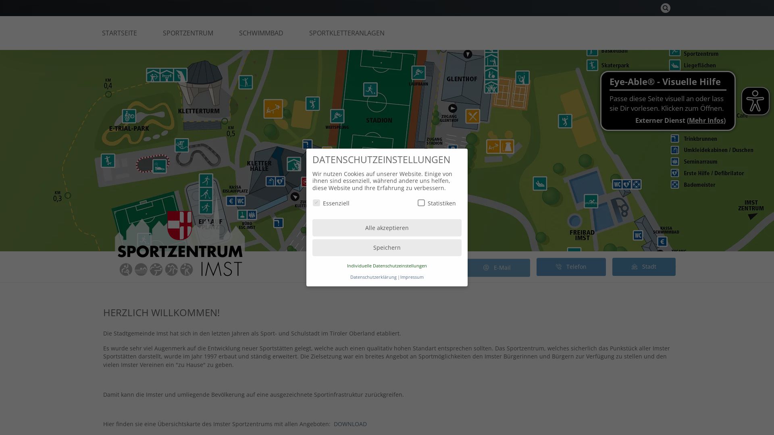Image resolution: width=774 pixels, height=435 pixels.
Task: Click the Stadion map label
Action: (379, 120)
